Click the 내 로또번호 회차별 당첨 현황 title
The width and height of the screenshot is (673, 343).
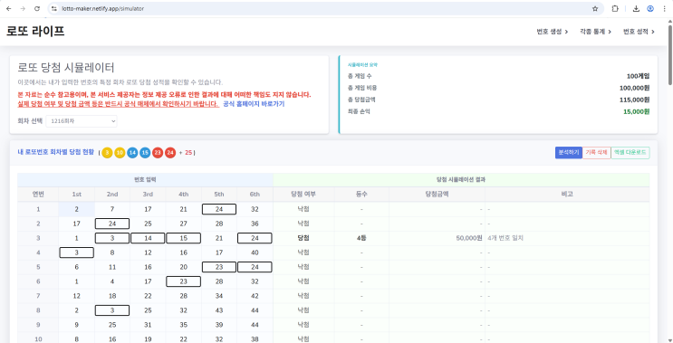[56, 152]
